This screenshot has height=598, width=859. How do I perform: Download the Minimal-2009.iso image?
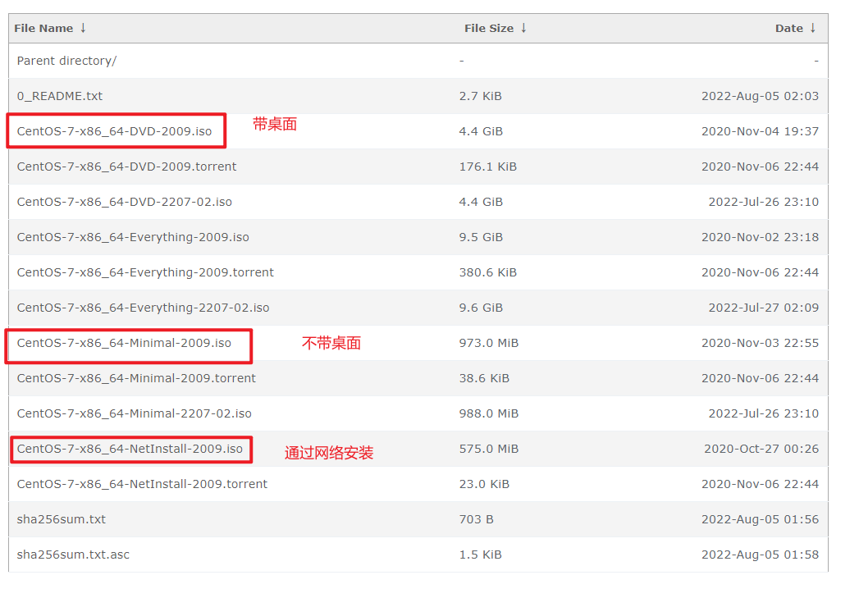click(124, 343)
